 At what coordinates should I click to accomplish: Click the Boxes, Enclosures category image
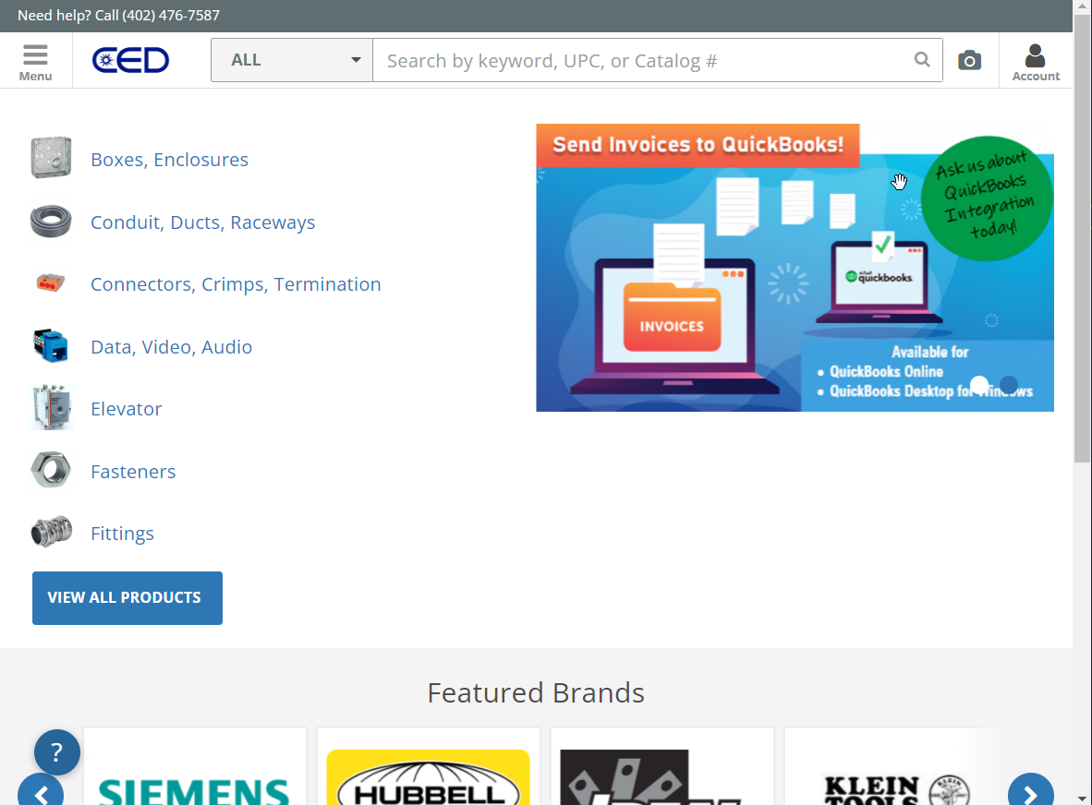[51, 159]
